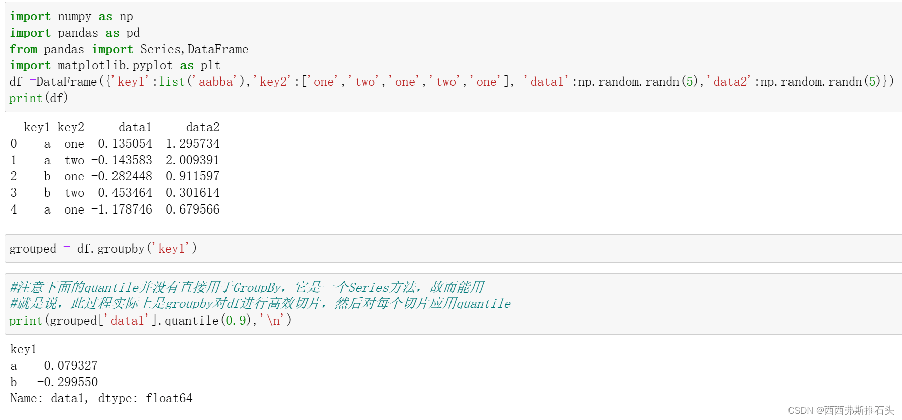Click 'print(df)' statement in first cell
Viewport: 902px width, 420px height.
click(38, 98)
